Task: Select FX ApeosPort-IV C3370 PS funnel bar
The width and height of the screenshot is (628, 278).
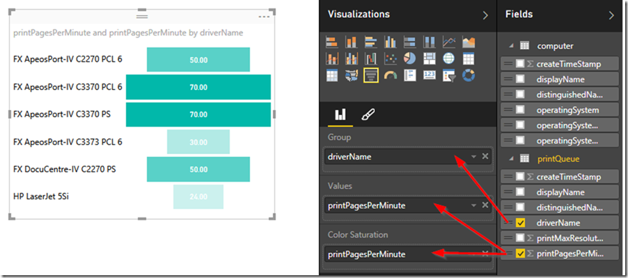Action: [x=198, y=114]
